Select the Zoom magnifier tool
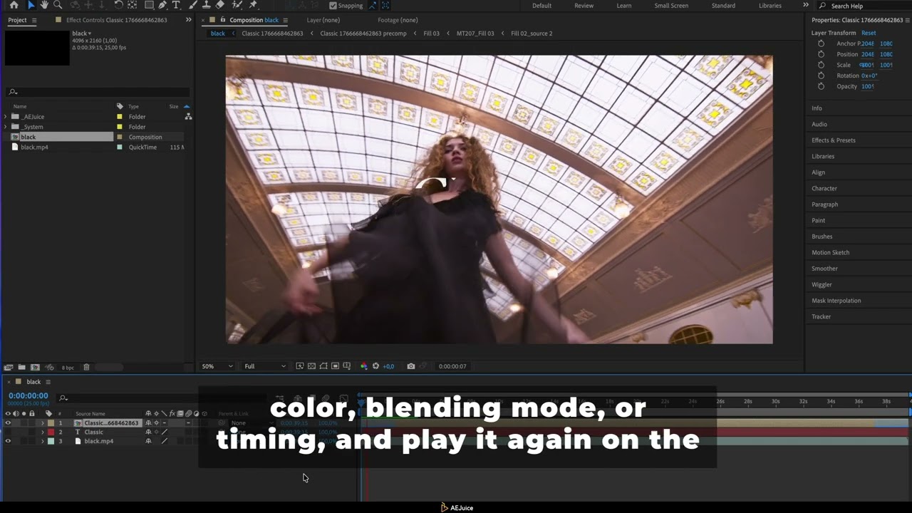This screenshot has height=513, width=912. [58, 5]
